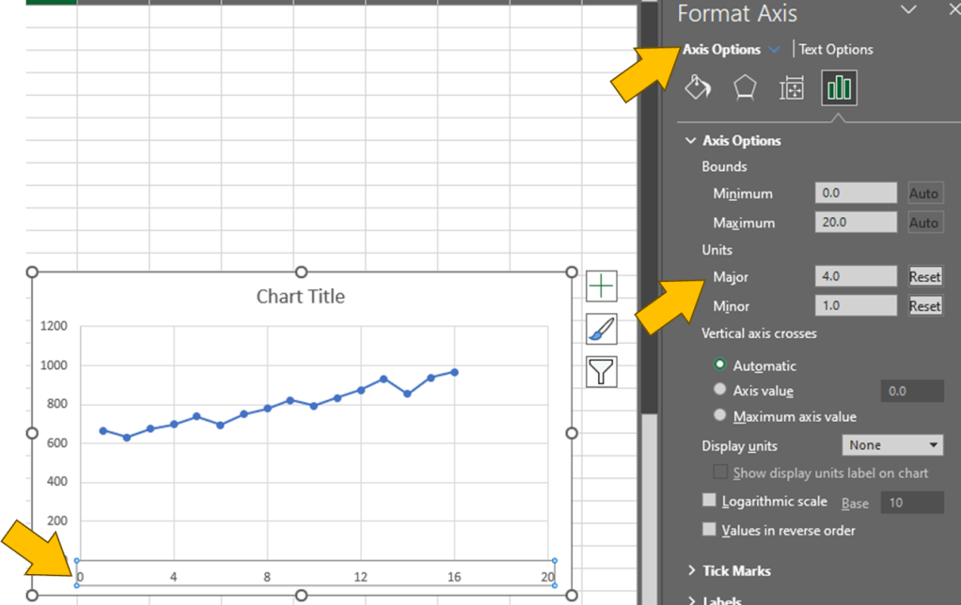
Task: Collapse the Axis Options section
Action: tap(692, 141)
